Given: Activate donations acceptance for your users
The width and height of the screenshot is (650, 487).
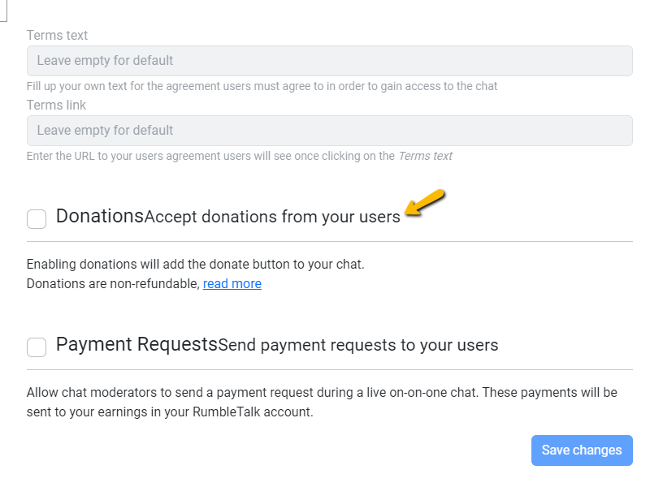Looking at the screenshot, I should pyautogui.click(x=36, y=218).
